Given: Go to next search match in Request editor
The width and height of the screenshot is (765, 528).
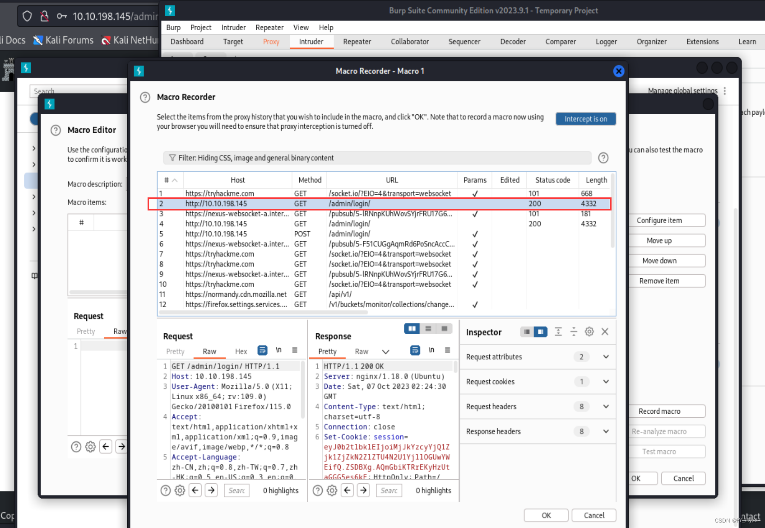Looking at the screenshot, I should [x=211, y=490].
